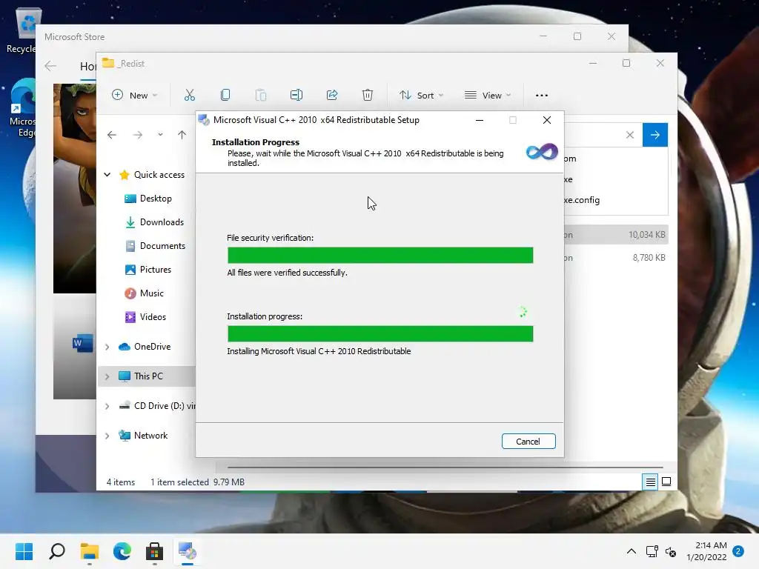Open recent locations chevron in Explorer

[160, 135]
